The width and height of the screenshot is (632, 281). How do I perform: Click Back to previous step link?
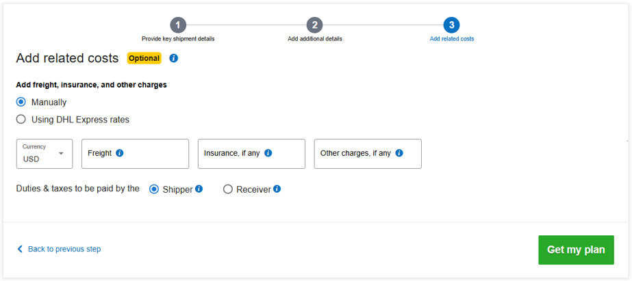64,249
